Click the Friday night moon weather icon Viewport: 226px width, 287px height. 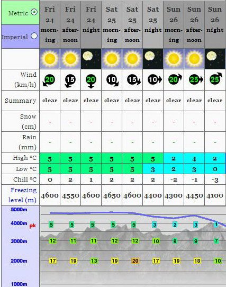point(91,59)
